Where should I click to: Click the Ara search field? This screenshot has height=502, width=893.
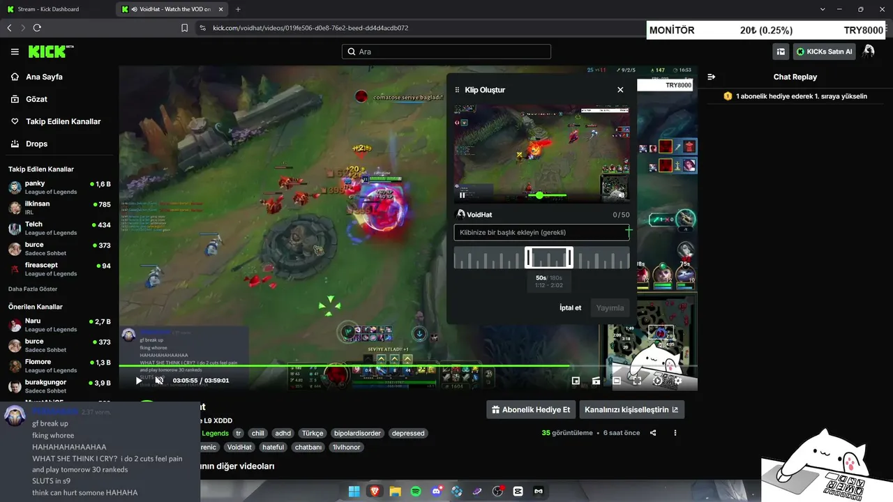pos(446,52)
